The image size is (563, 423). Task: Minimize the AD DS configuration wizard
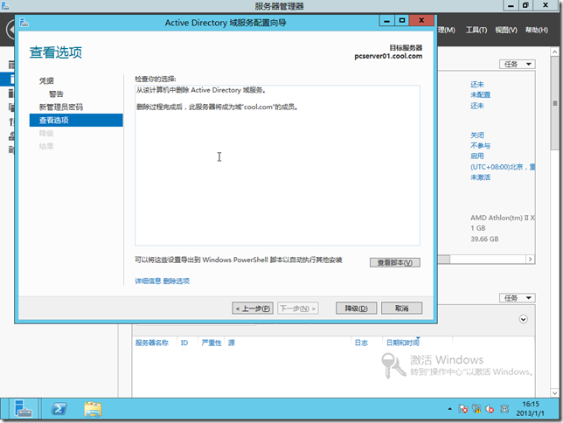pos(386,21)
